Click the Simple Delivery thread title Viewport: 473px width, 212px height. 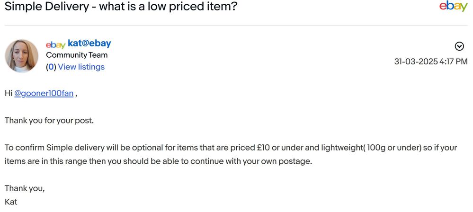(x=121, y=7)
